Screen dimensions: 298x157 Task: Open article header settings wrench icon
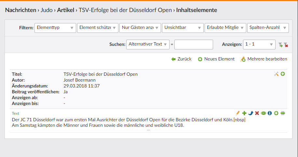(276, 74)
